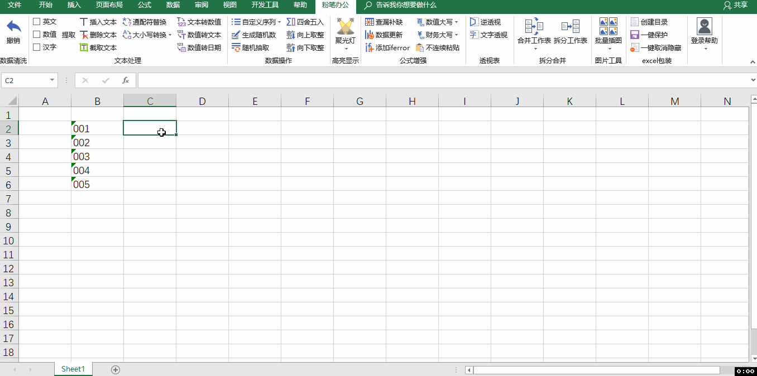Switch to the 公式 ribbon tab
Viewport: 757px width, 376px height.
click(x=144, y=5)
